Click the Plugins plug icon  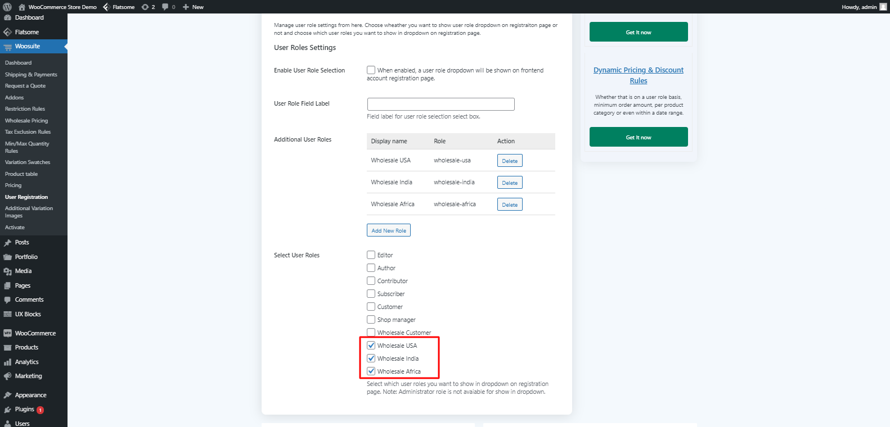8,410
